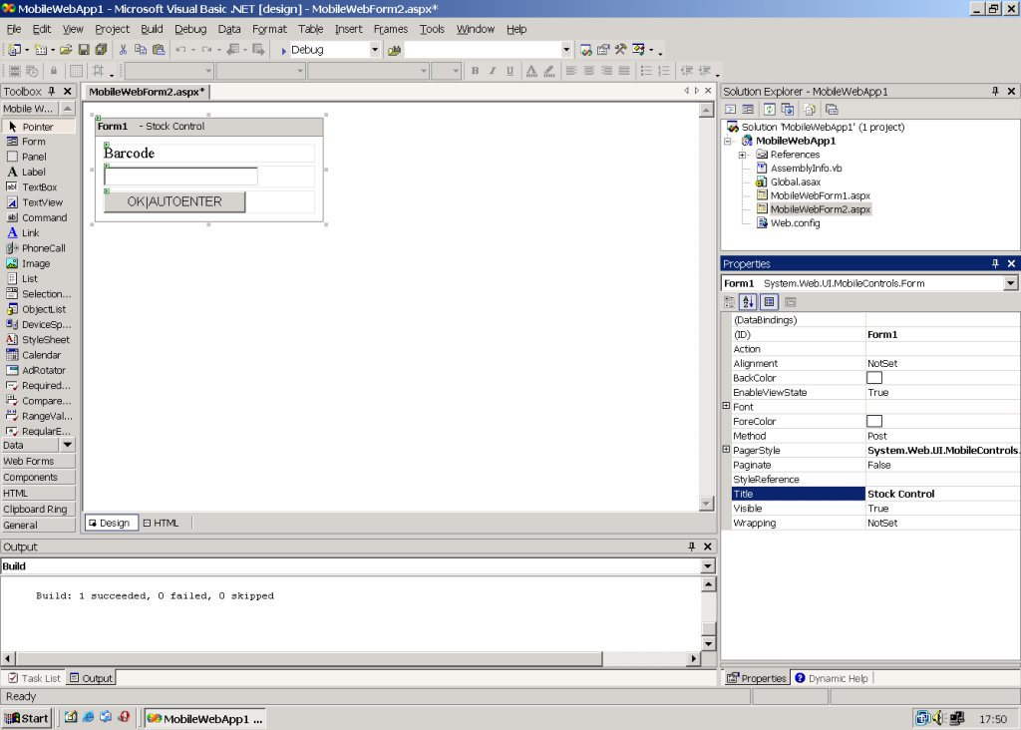Switch to the HTML view tab
This screenshot has width=1021, height=730.
(161, 523)
